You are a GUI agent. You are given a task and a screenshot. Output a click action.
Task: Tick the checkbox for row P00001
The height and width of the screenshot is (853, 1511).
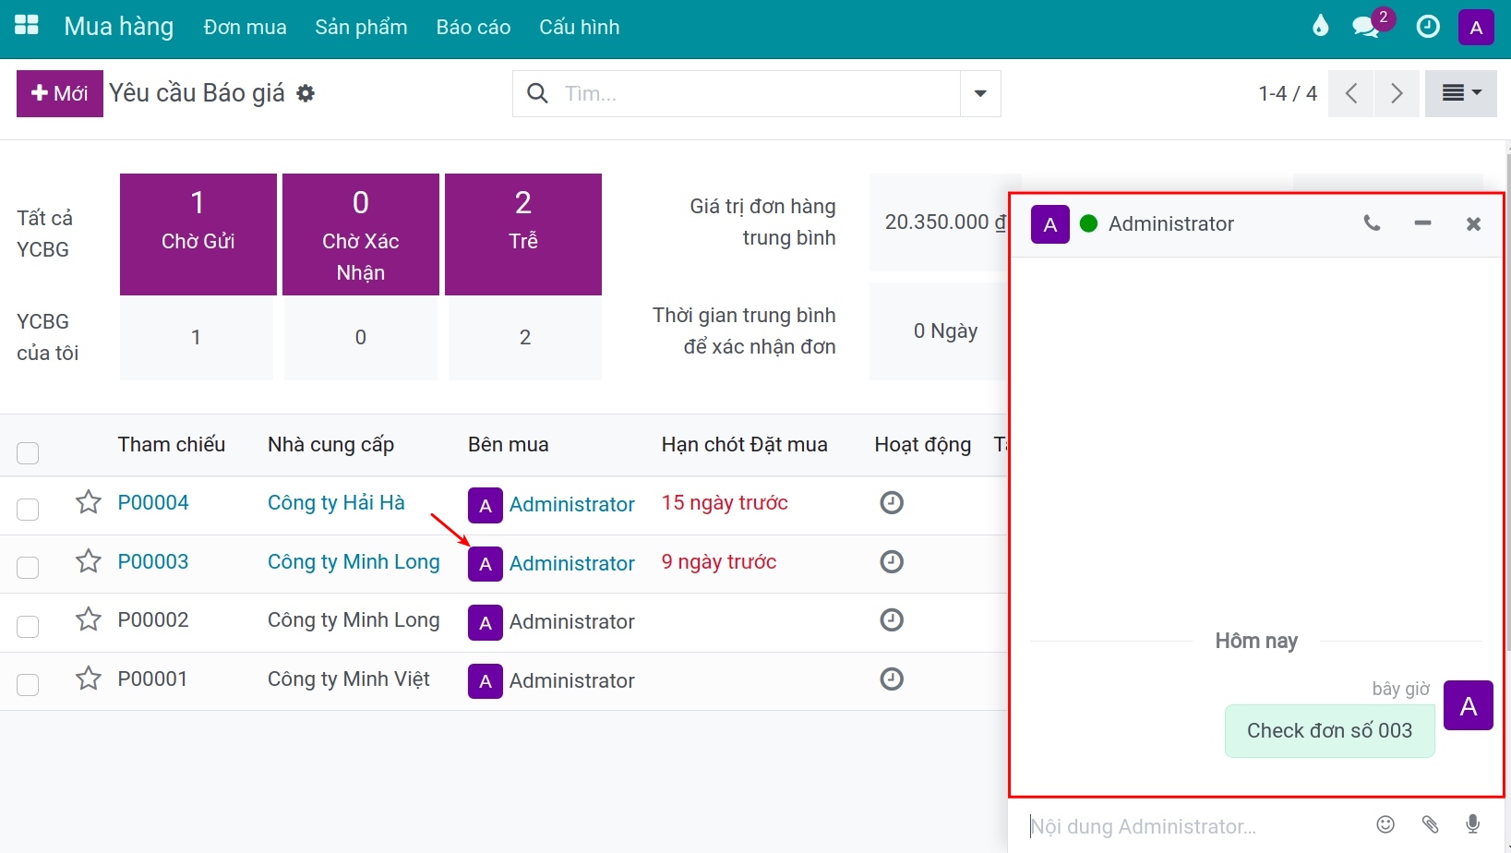click(x=28, y=684)
